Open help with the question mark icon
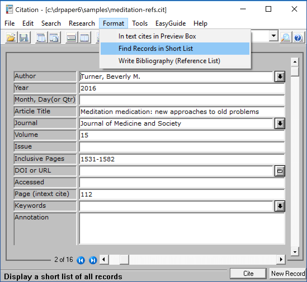This screenshot has width=307, height=282. pos(298,37)
